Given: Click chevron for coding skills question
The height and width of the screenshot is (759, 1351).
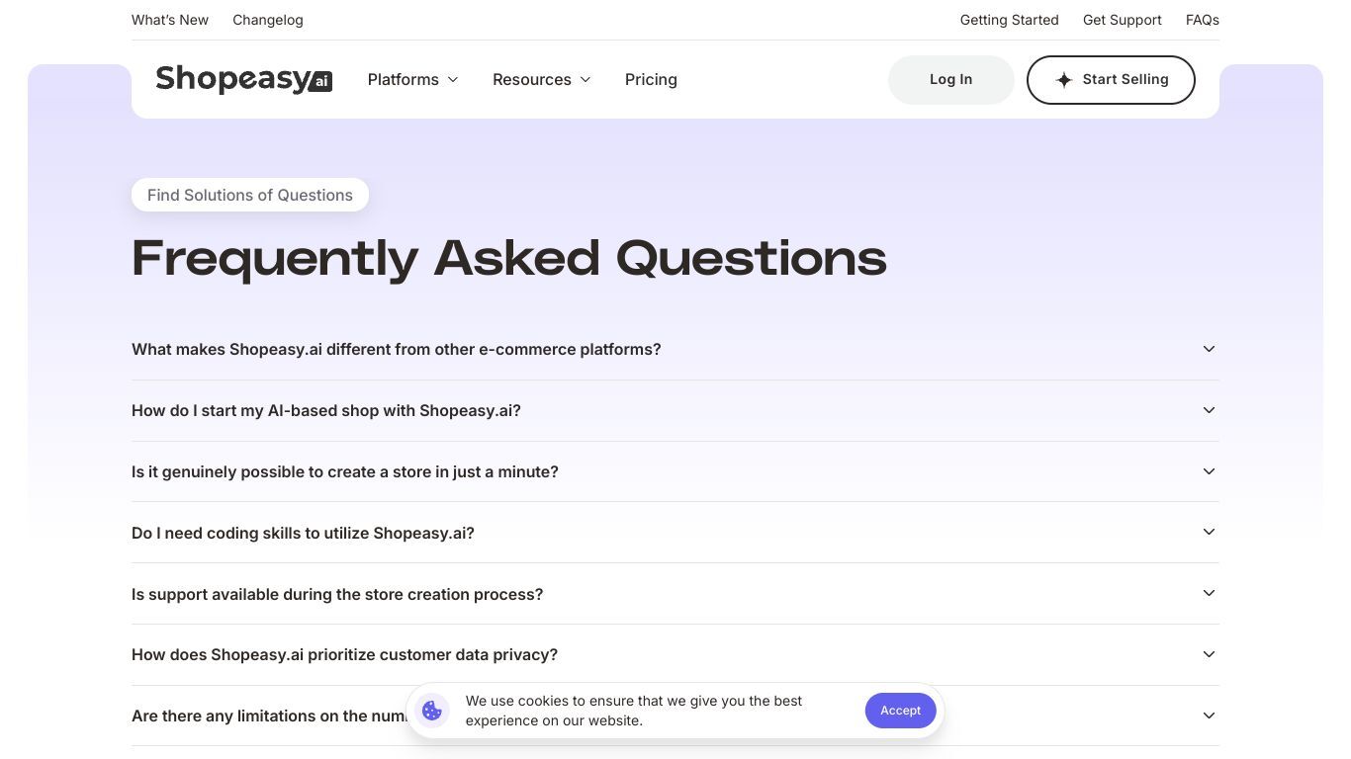Looking at the screenshot, I should point(1209,532).
